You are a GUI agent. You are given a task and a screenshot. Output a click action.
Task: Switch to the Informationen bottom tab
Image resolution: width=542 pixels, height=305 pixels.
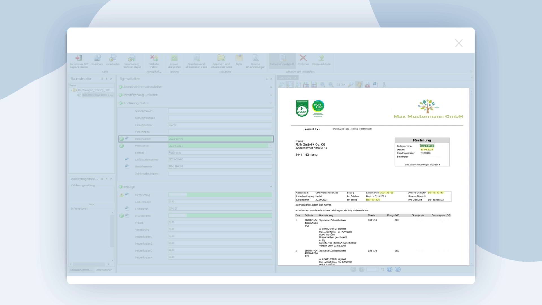[x=104, y=270]
